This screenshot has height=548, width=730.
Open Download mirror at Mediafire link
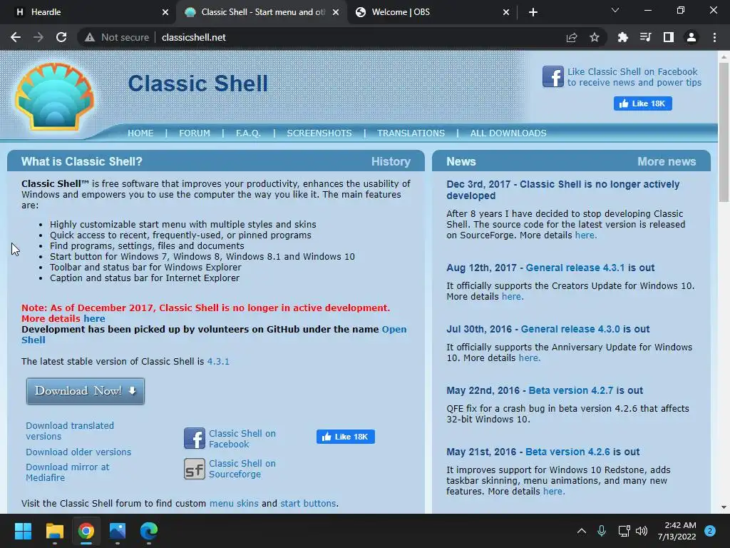tap(68, 472)
